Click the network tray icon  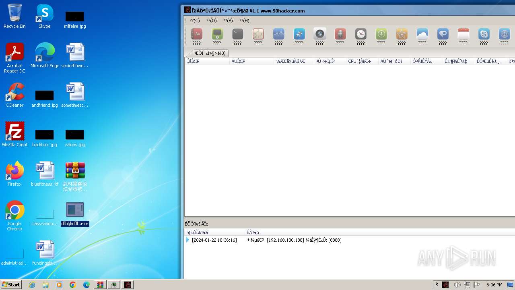tap(467, 285)
